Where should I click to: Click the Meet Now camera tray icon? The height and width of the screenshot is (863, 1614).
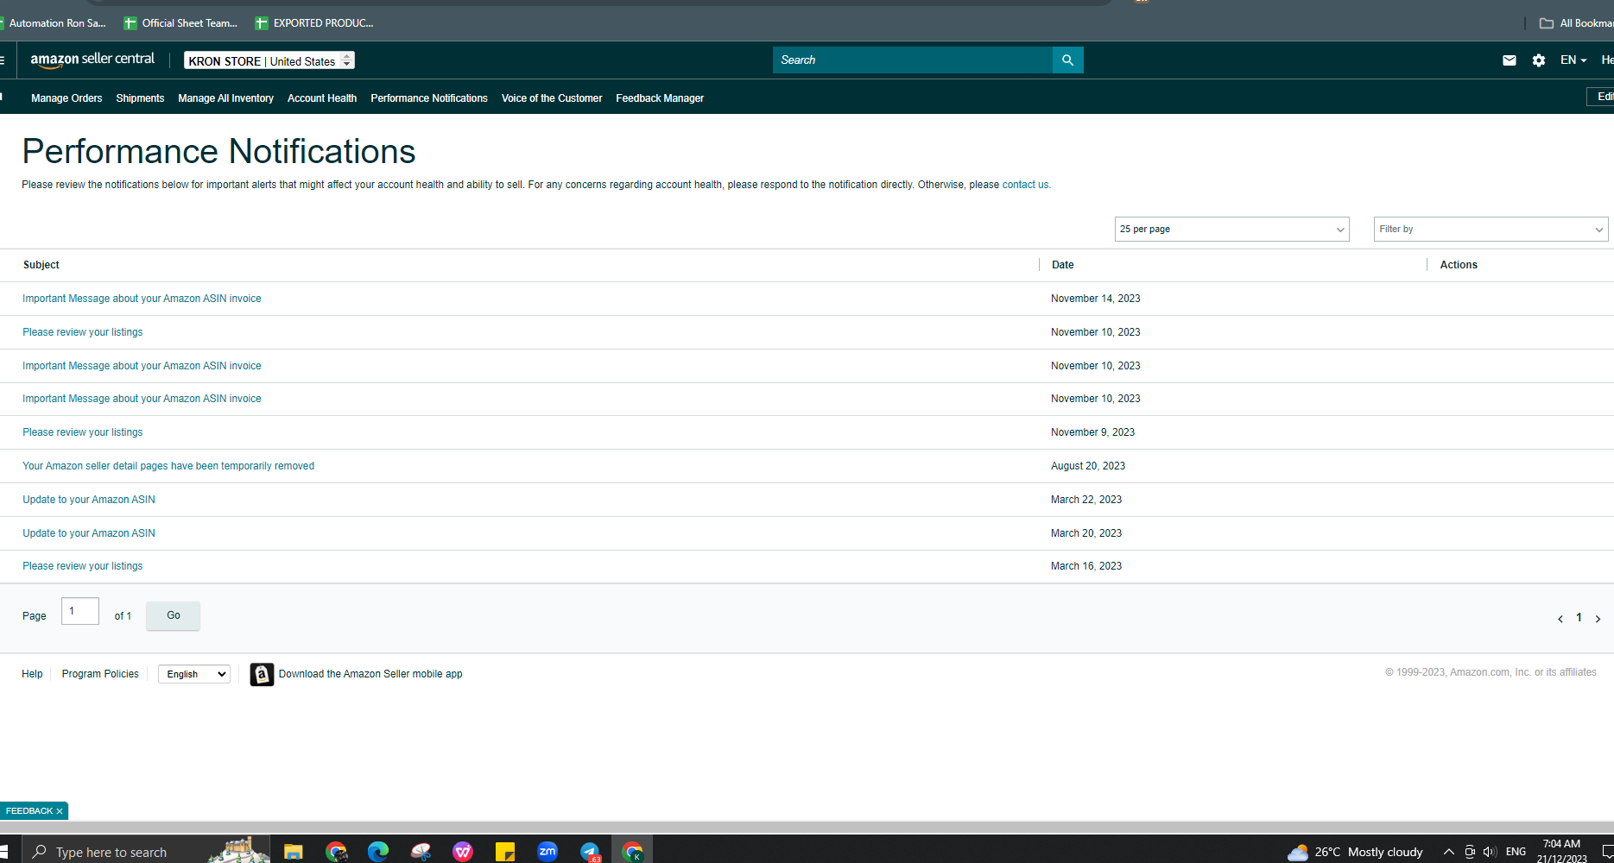click(1470, 852)
